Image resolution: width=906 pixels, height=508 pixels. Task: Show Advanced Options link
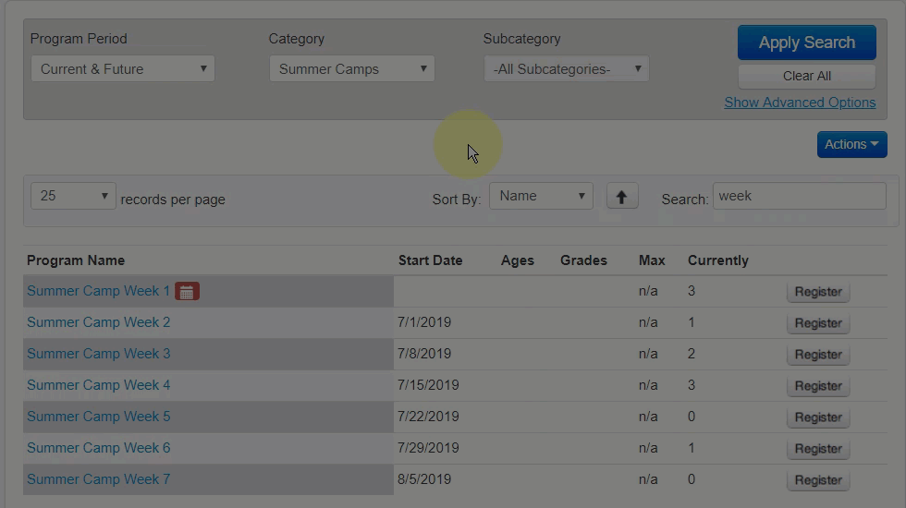tap(800, 103)
